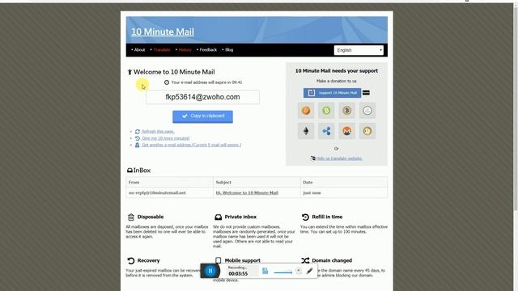Click the Domain changed shuffle icon
Screen dimensions: 518x291
(x=305, y=260)
